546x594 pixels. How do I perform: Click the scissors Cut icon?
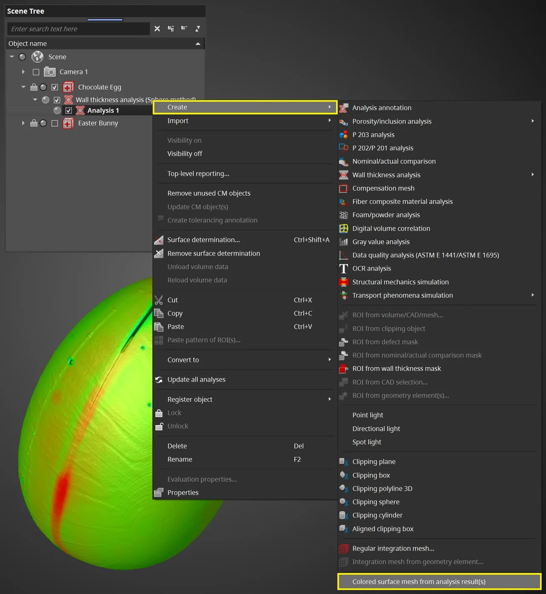coord(159,300)
